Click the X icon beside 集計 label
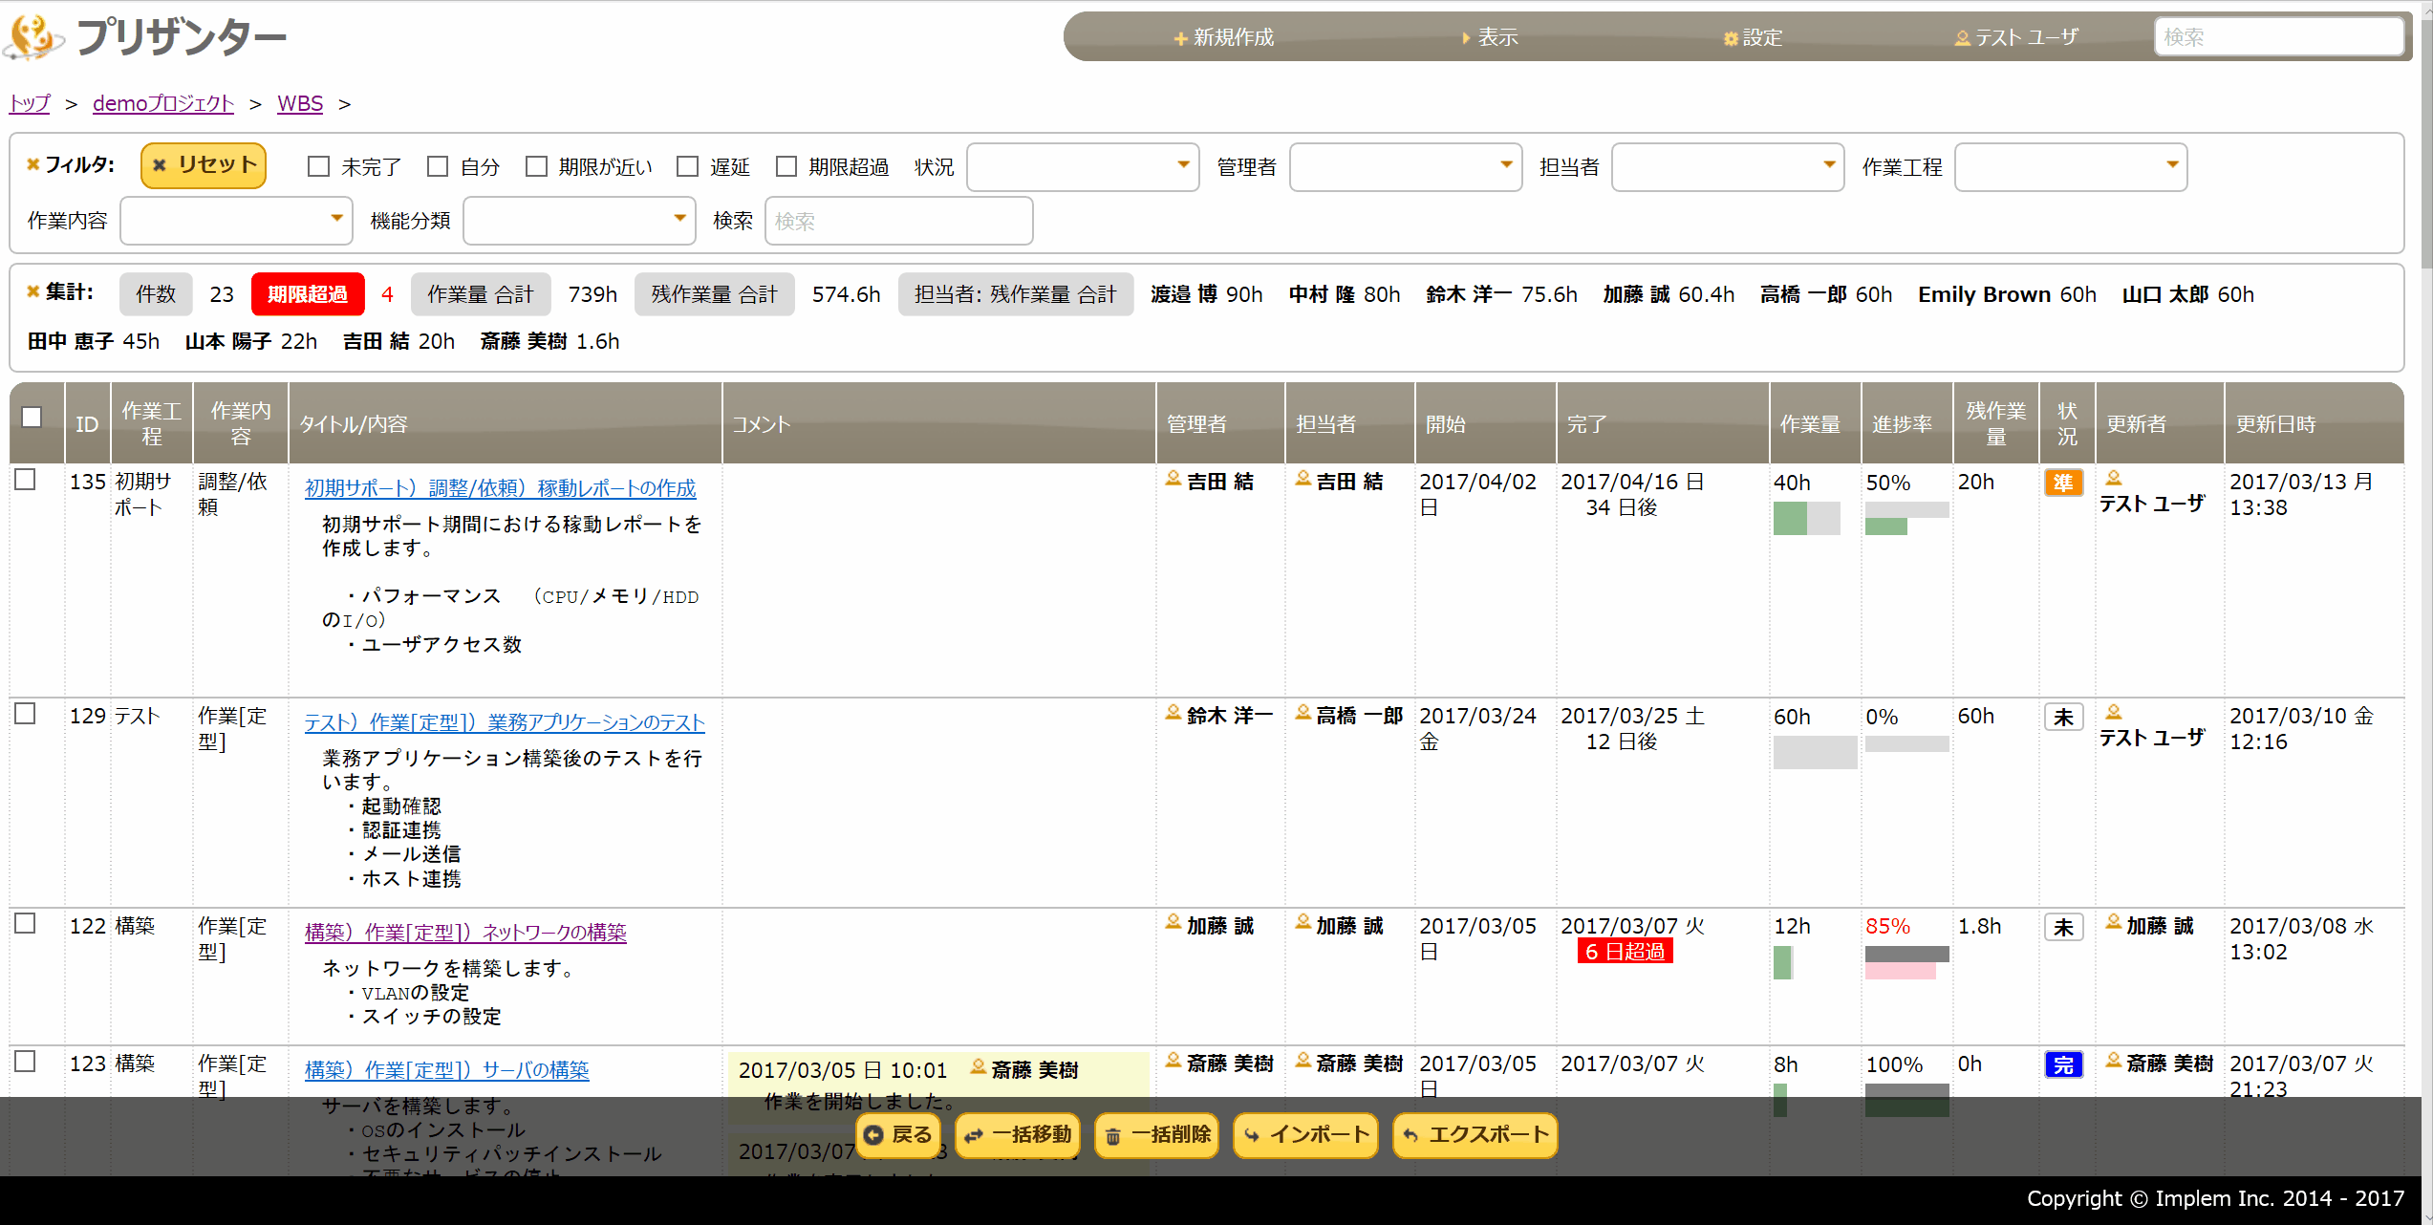 pos(32,291)
